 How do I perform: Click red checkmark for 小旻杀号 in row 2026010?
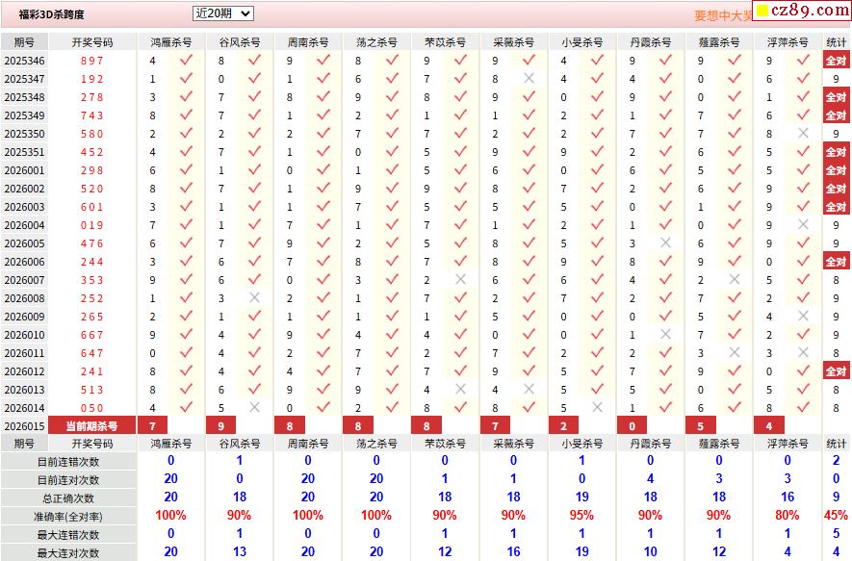coord(597,334)
